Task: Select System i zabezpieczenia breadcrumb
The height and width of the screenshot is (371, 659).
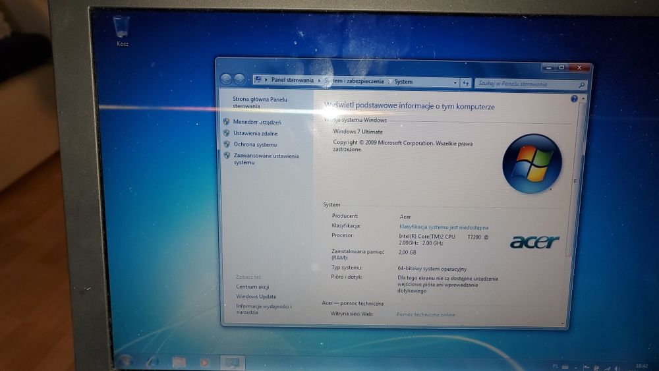Action: [354, 81]
